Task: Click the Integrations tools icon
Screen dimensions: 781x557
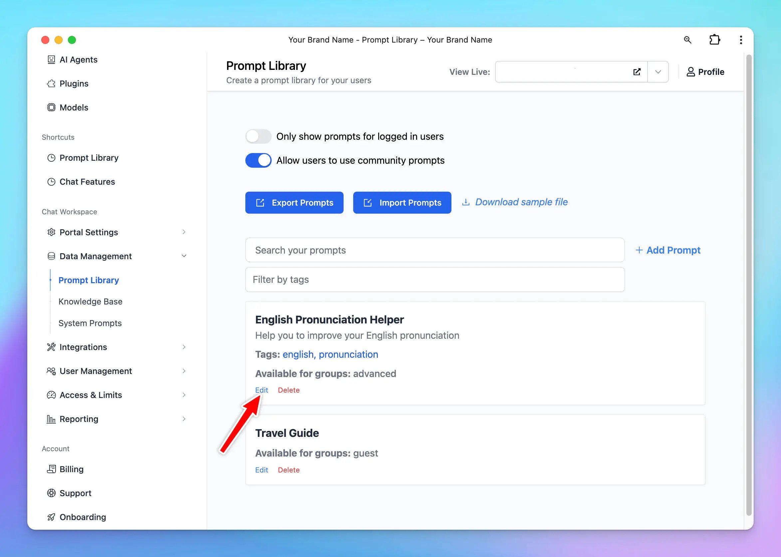Action: pyautogui.click(x=51, y=347)
